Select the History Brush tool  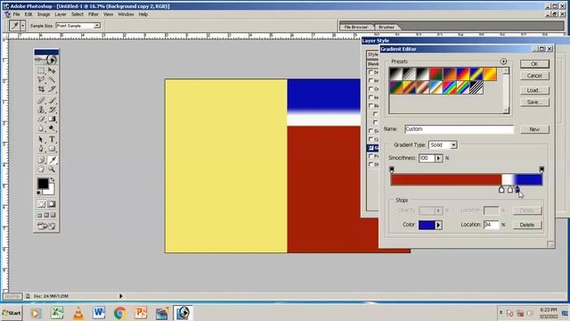tap(52, 110)
